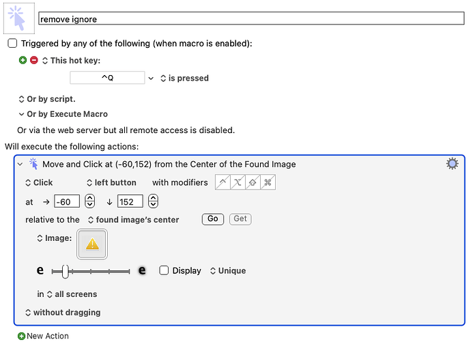Click the Go button

(x=213, y=218)
